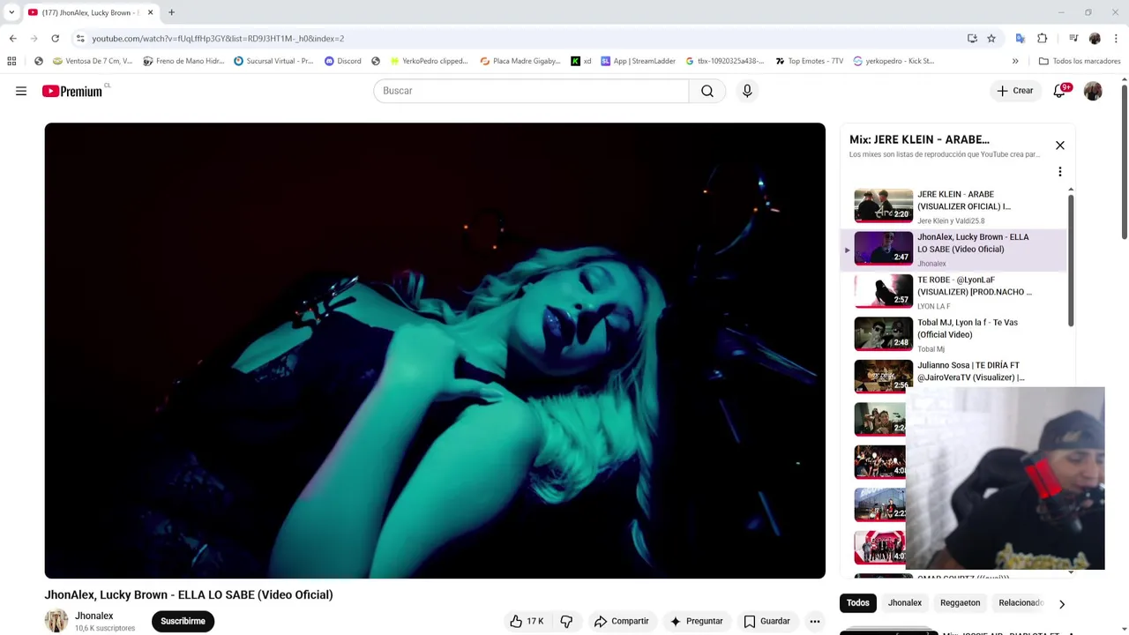
Task: Dislike the video
Action: pyautogui.click(x=566, y=621)
